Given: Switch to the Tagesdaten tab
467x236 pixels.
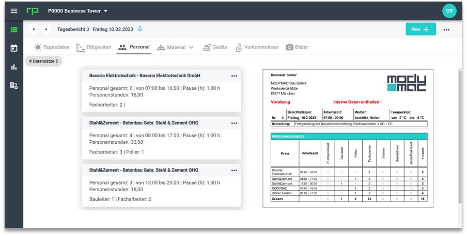Looking at the screenshot, I should point(52,47).
